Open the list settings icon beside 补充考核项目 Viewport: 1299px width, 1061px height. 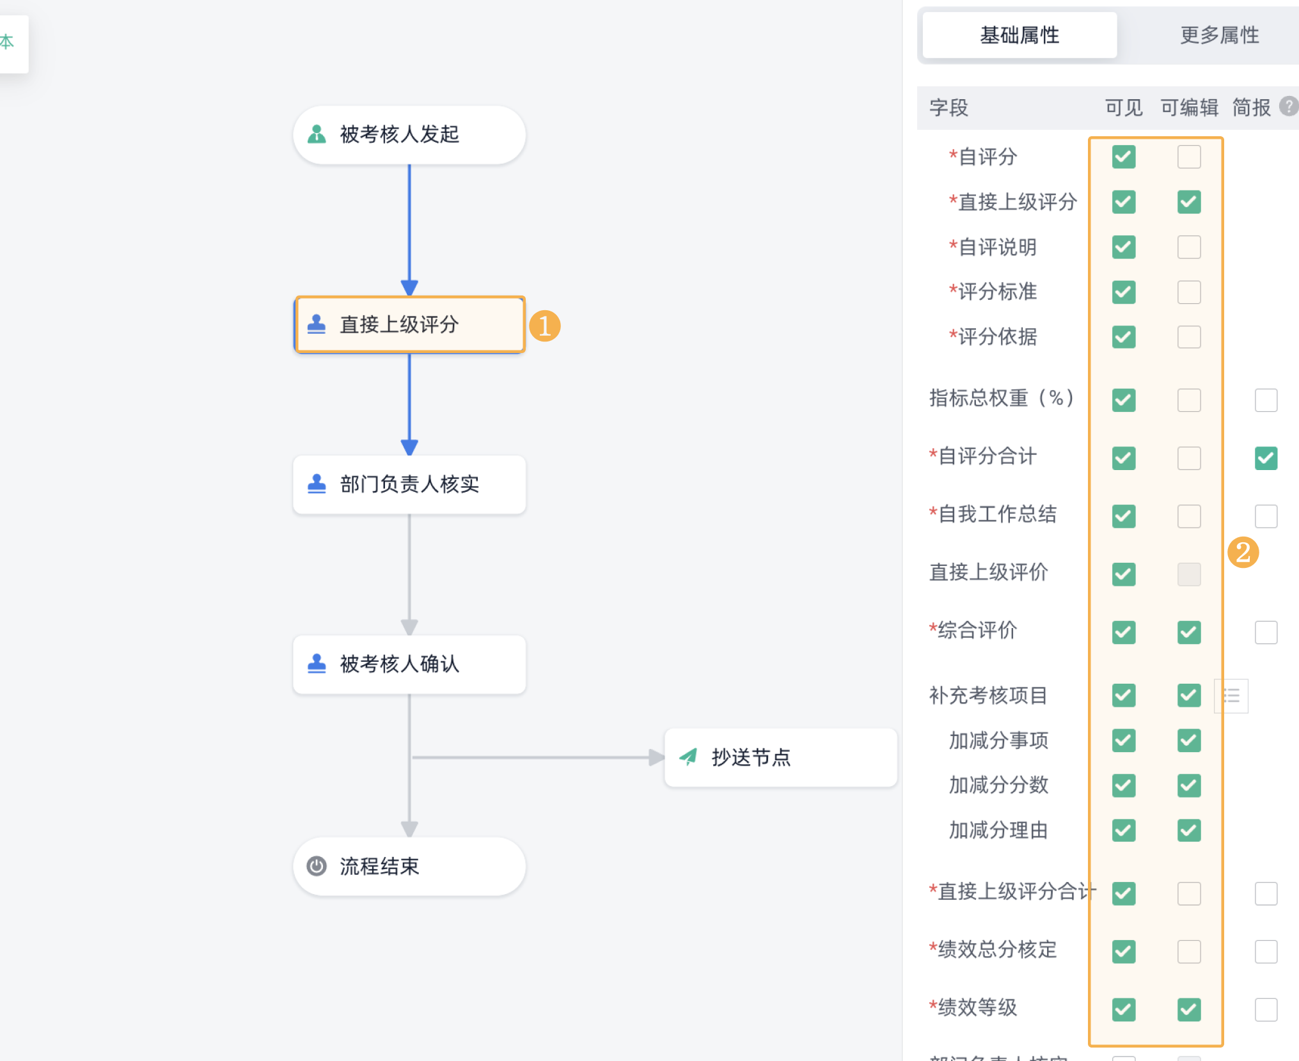tap(1231, 696)
